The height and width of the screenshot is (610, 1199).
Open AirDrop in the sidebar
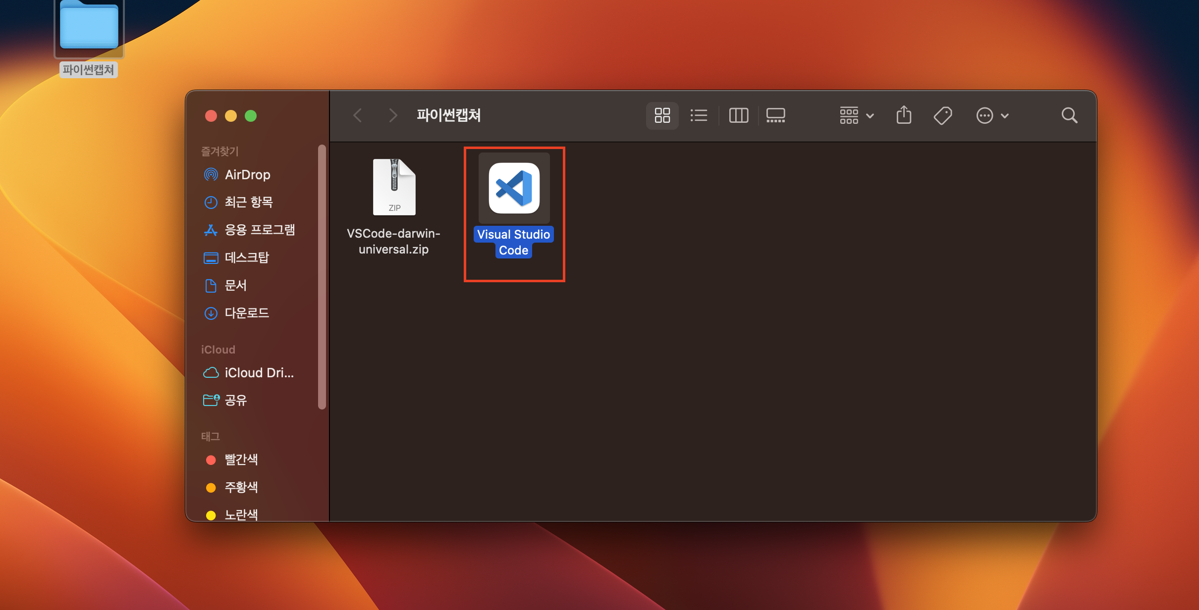pos(247,175)
